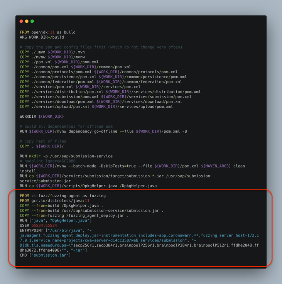
Task: Click the green maximize window dot
Action: 32,21
